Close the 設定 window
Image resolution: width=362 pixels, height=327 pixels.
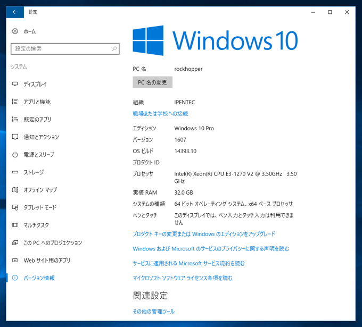347,12
